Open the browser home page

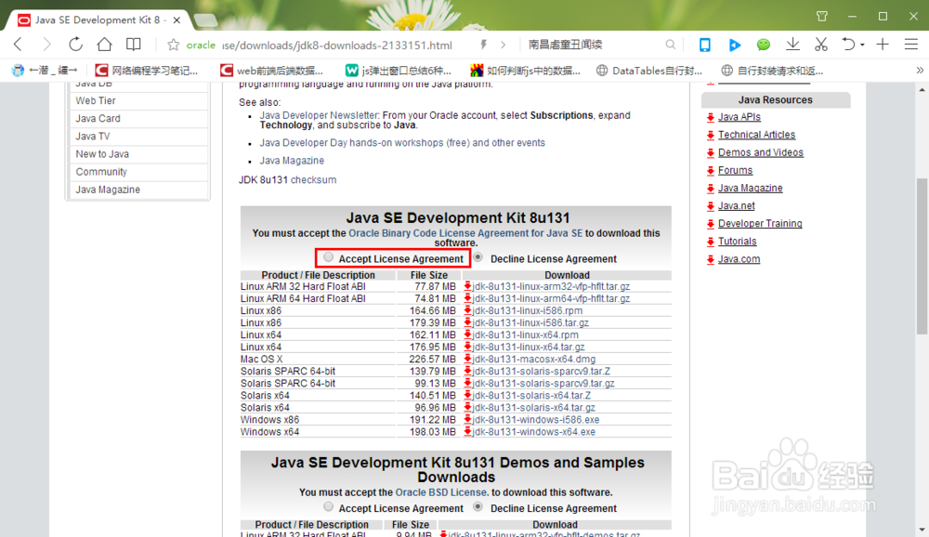click(x=104, y=45)
